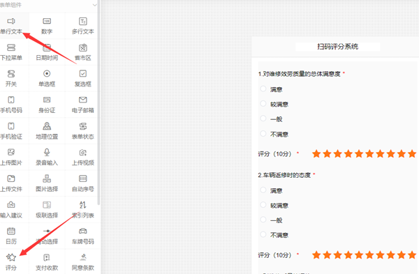Add the 省市区 region component
The width and height of the screenshot is (419, 274).
point(82,52)
